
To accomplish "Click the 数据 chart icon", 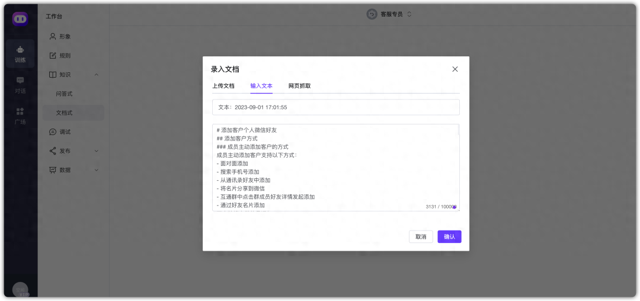I will pyautogui.click(x=53, y=170).
